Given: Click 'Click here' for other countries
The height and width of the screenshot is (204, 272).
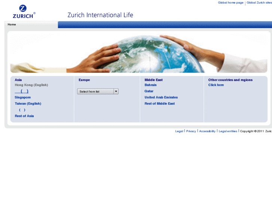Looking at the screenshot, I should (216, 85).
